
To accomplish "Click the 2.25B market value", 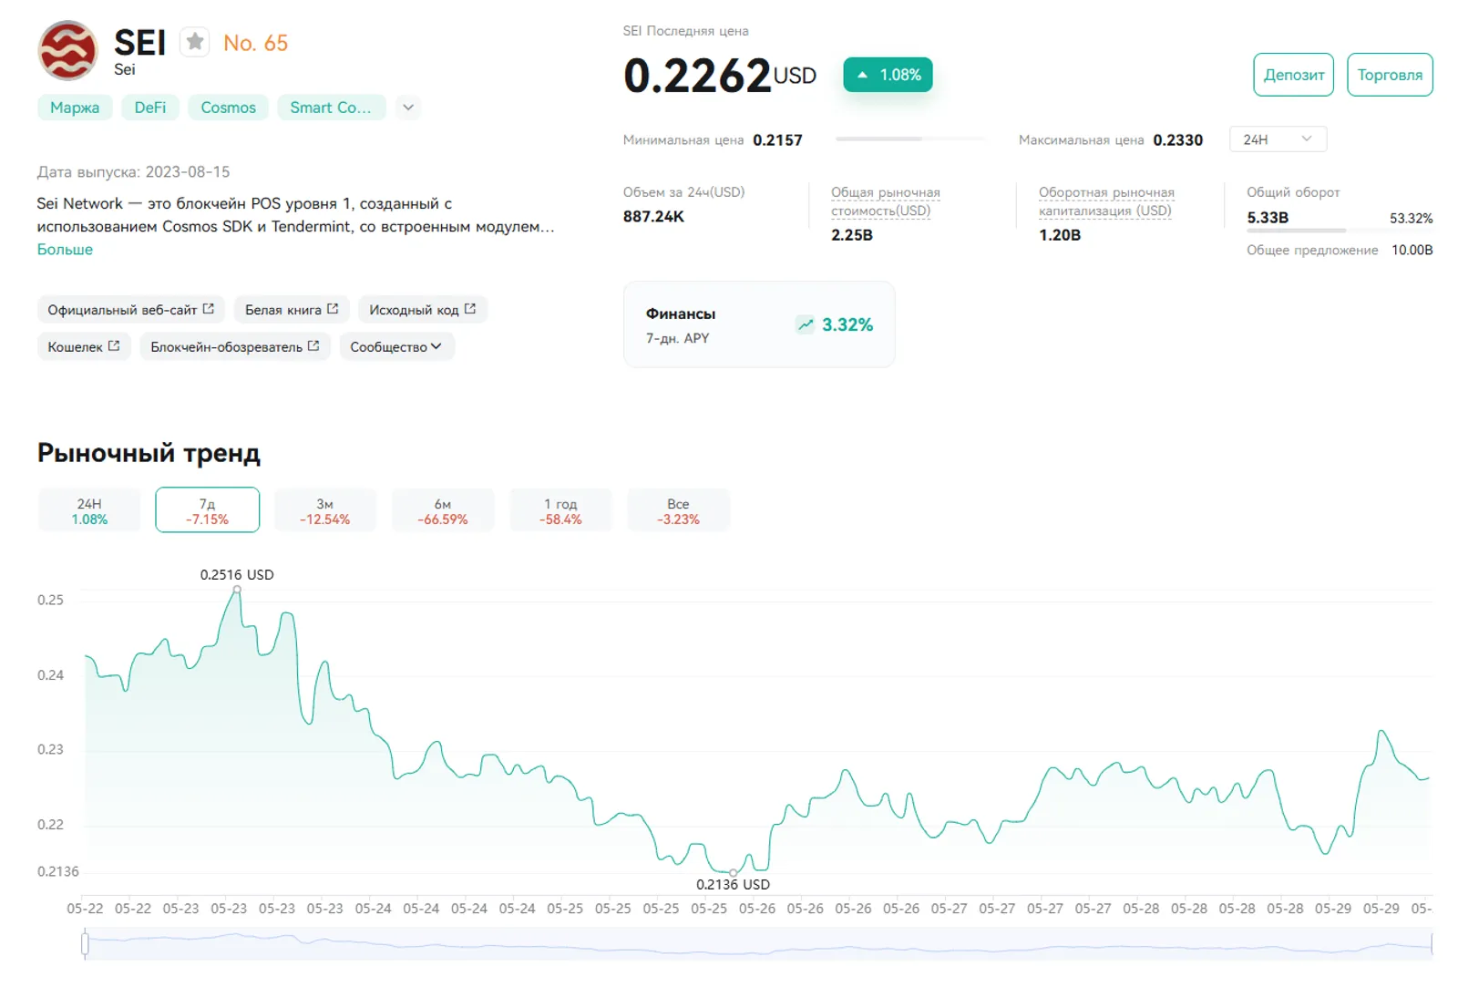I will pyautogui.click(x=852, y=235).
